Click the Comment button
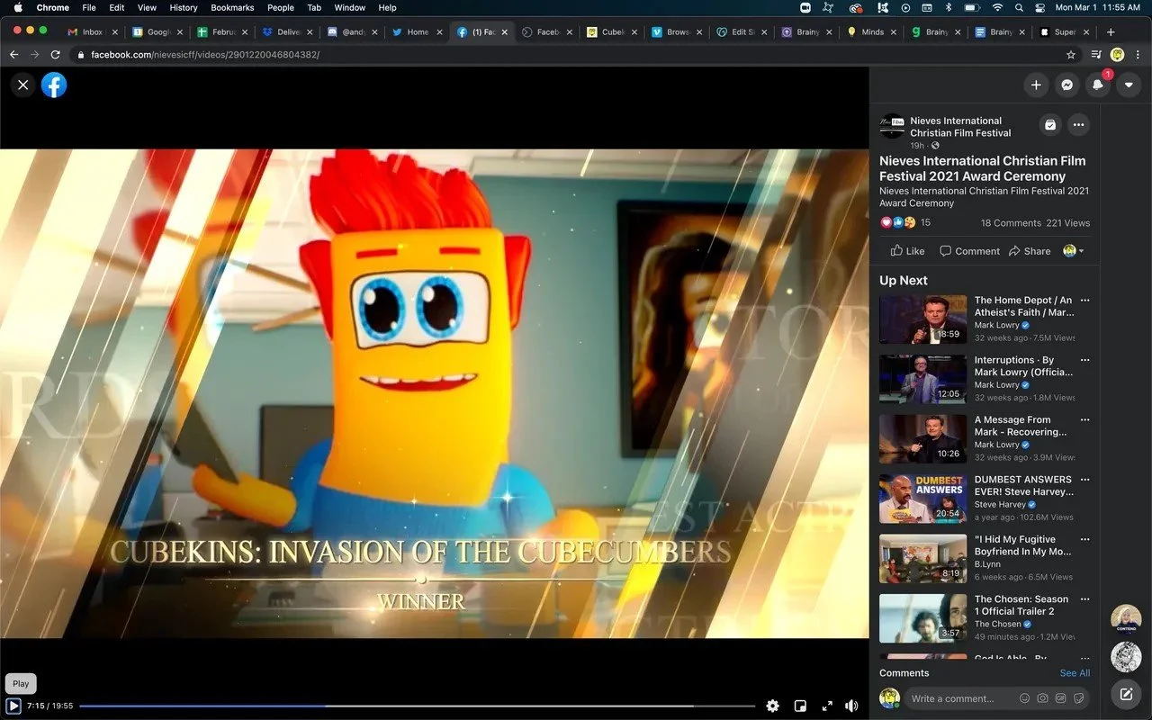 (969, 251)
